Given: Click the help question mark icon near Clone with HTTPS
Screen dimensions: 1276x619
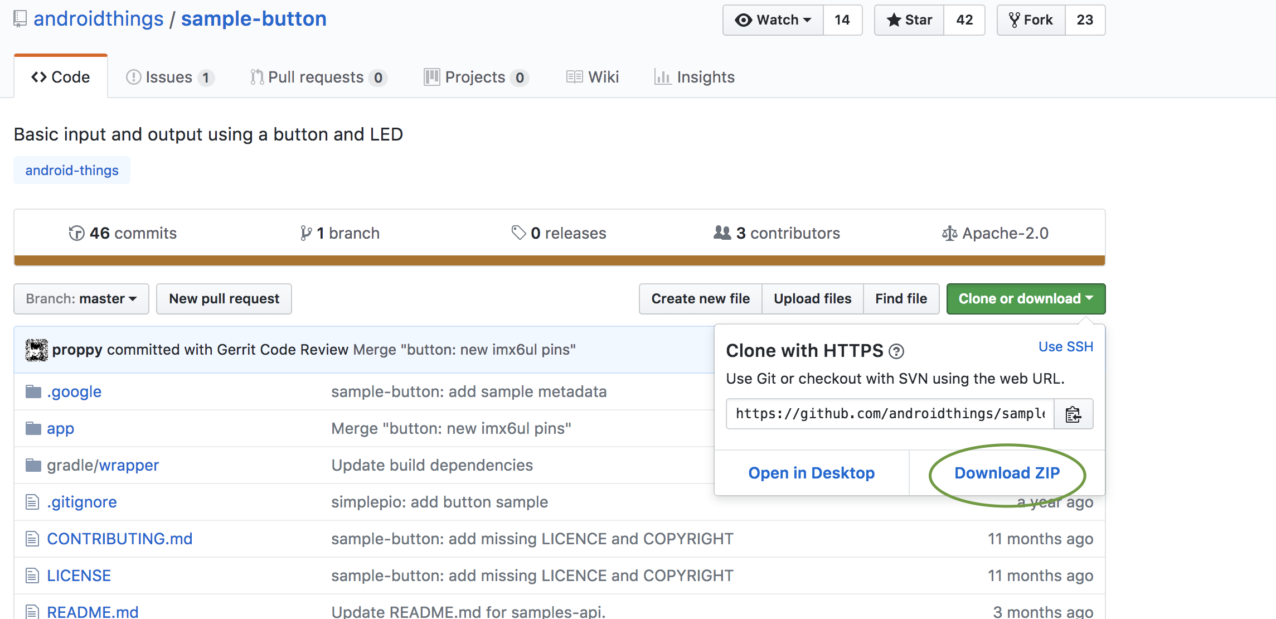Looking at the screenshot, I should (896, 351).
